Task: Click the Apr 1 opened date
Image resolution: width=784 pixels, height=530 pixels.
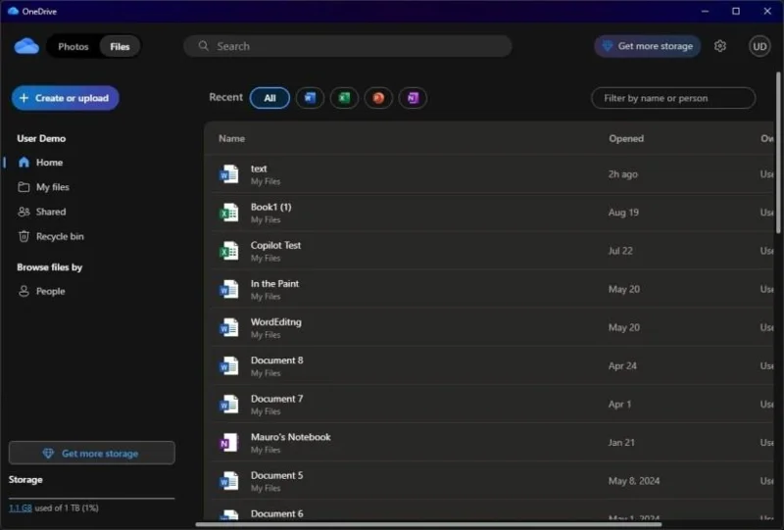Action: pyautogui.click(x=619, y=405)
